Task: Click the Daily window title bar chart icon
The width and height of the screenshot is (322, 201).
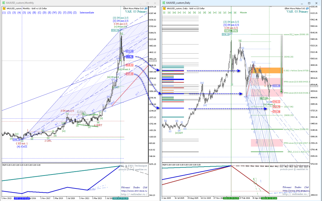Action: [x=164, y=3]
